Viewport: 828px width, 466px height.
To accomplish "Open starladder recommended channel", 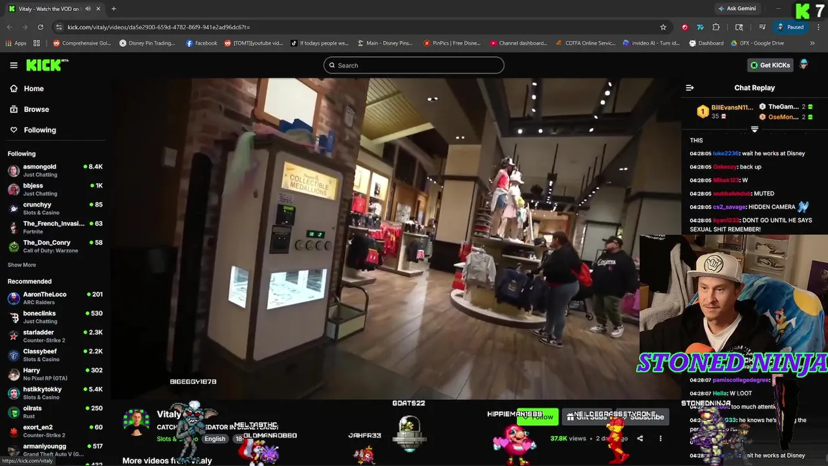I will [x=55, y=336].
